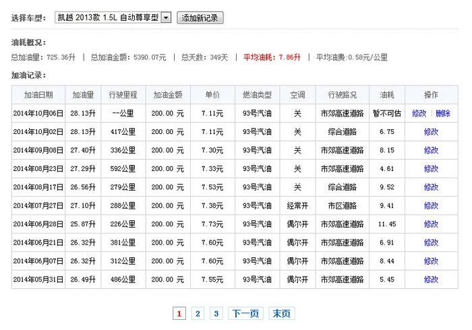
Task: Click the 油耗 column header
Action: tap(387, 95)
